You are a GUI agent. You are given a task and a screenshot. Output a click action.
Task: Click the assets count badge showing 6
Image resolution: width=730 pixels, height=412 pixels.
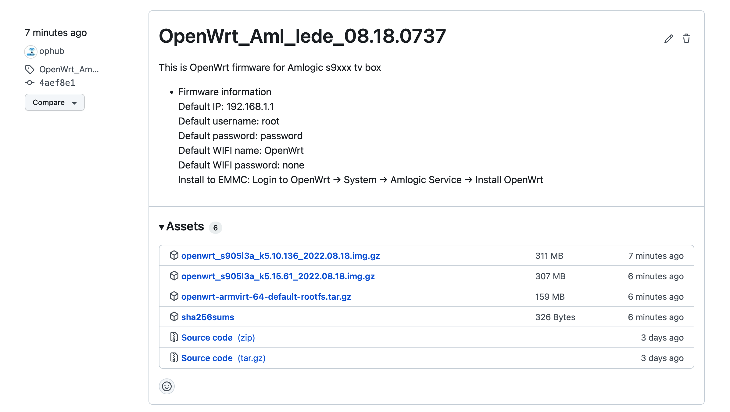click(216, 228)
